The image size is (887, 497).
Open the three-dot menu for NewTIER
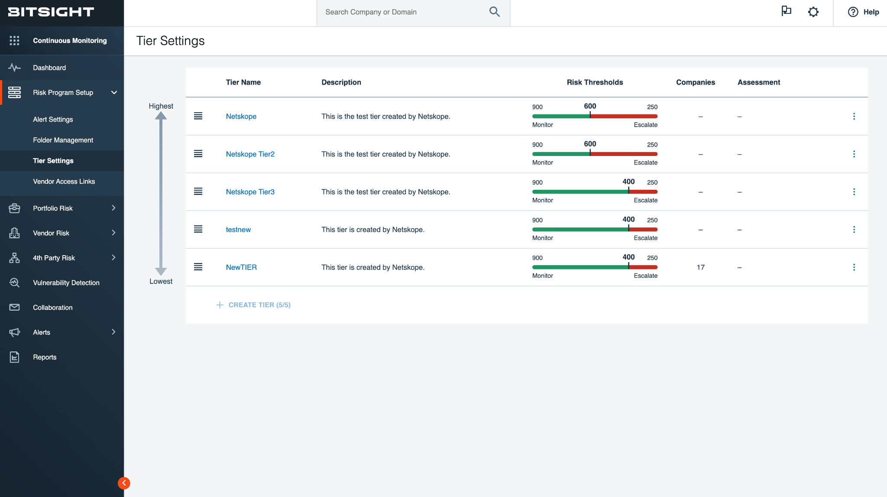click(854, 267)
